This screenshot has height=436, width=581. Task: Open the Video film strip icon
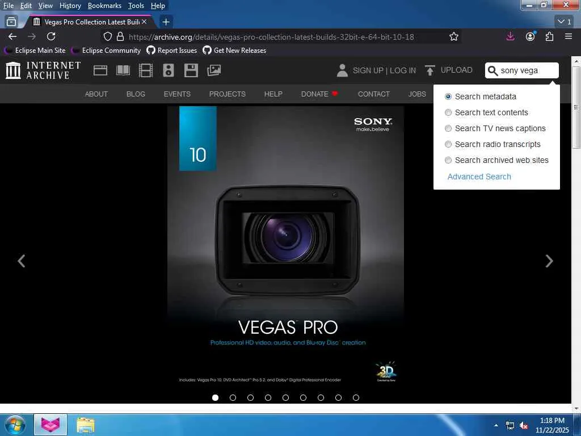(x=146, y=70)
